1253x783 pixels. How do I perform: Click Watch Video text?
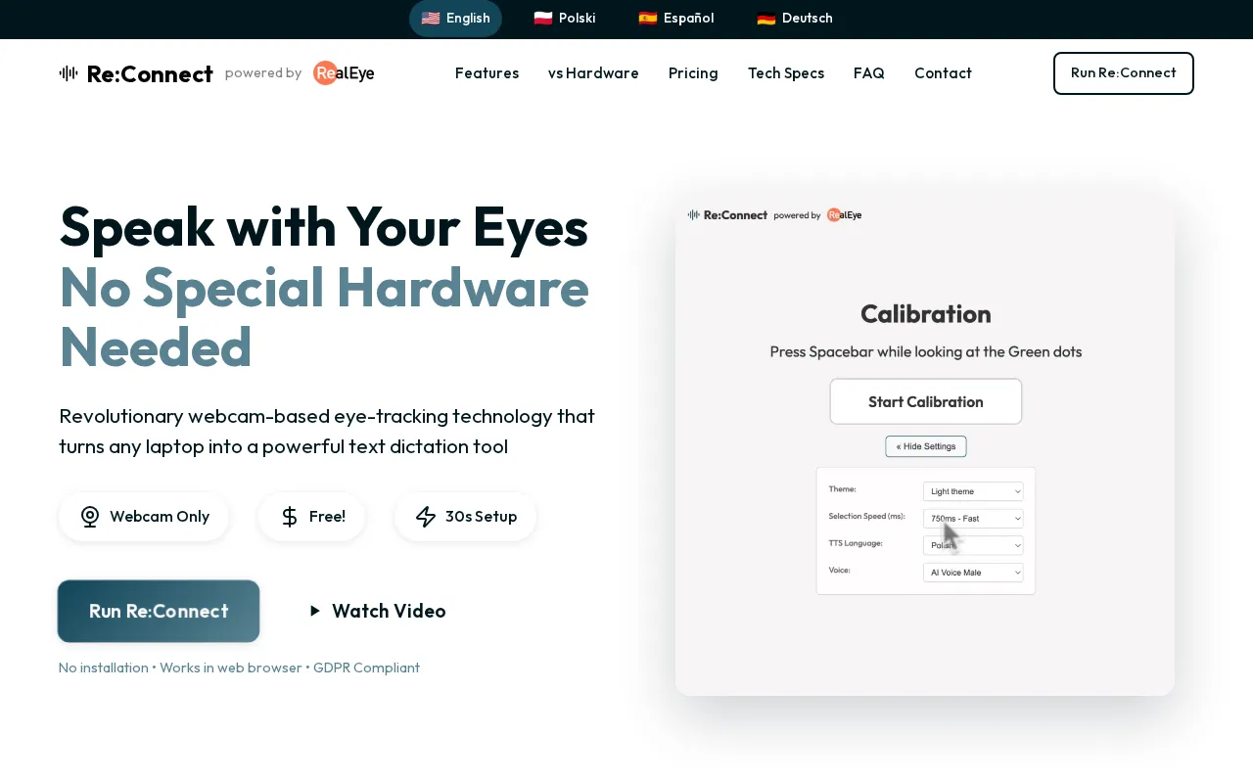pyautogui.click(x=389, y=611)
